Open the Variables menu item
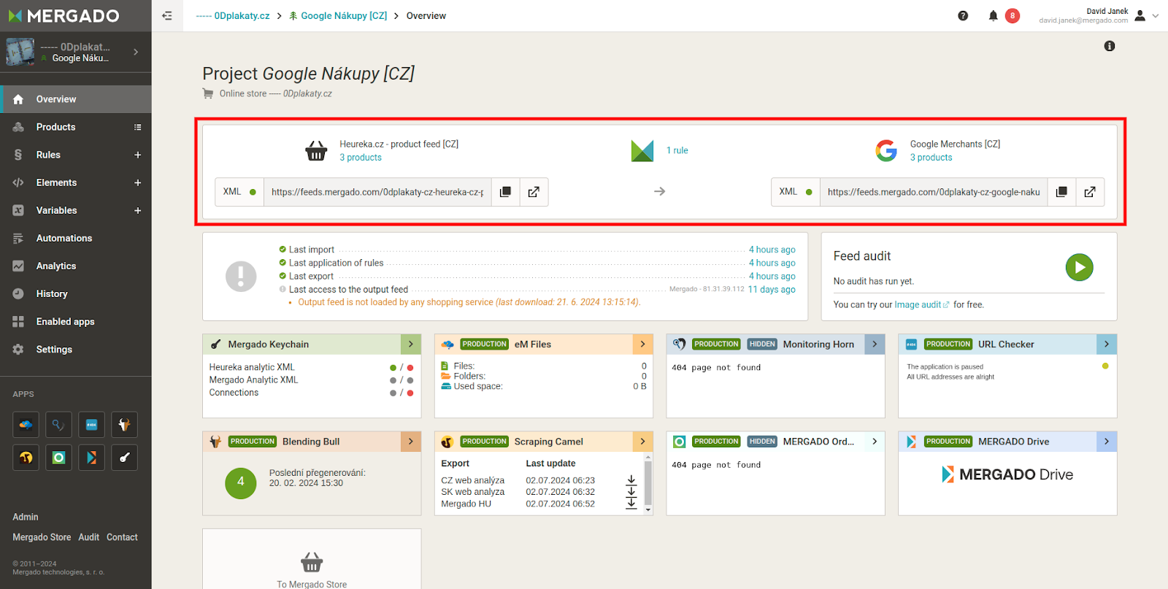 point(56,210)
